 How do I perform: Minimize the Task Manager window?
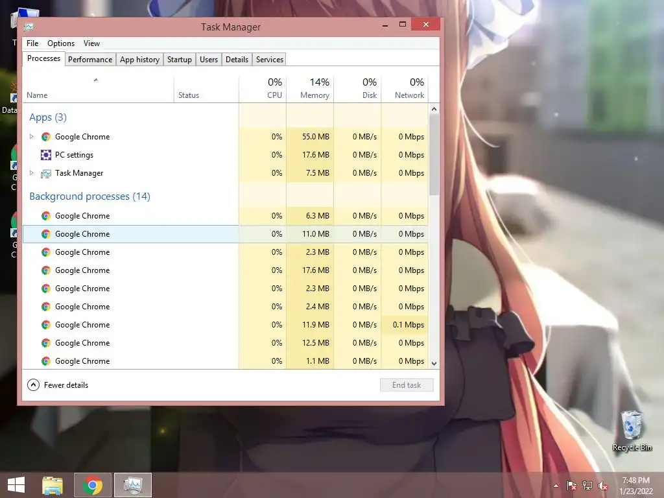[x=385, y=25]
